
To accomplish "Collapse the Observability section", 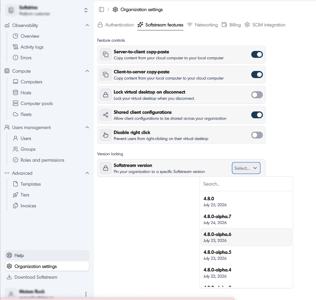I will pos(87,25).
